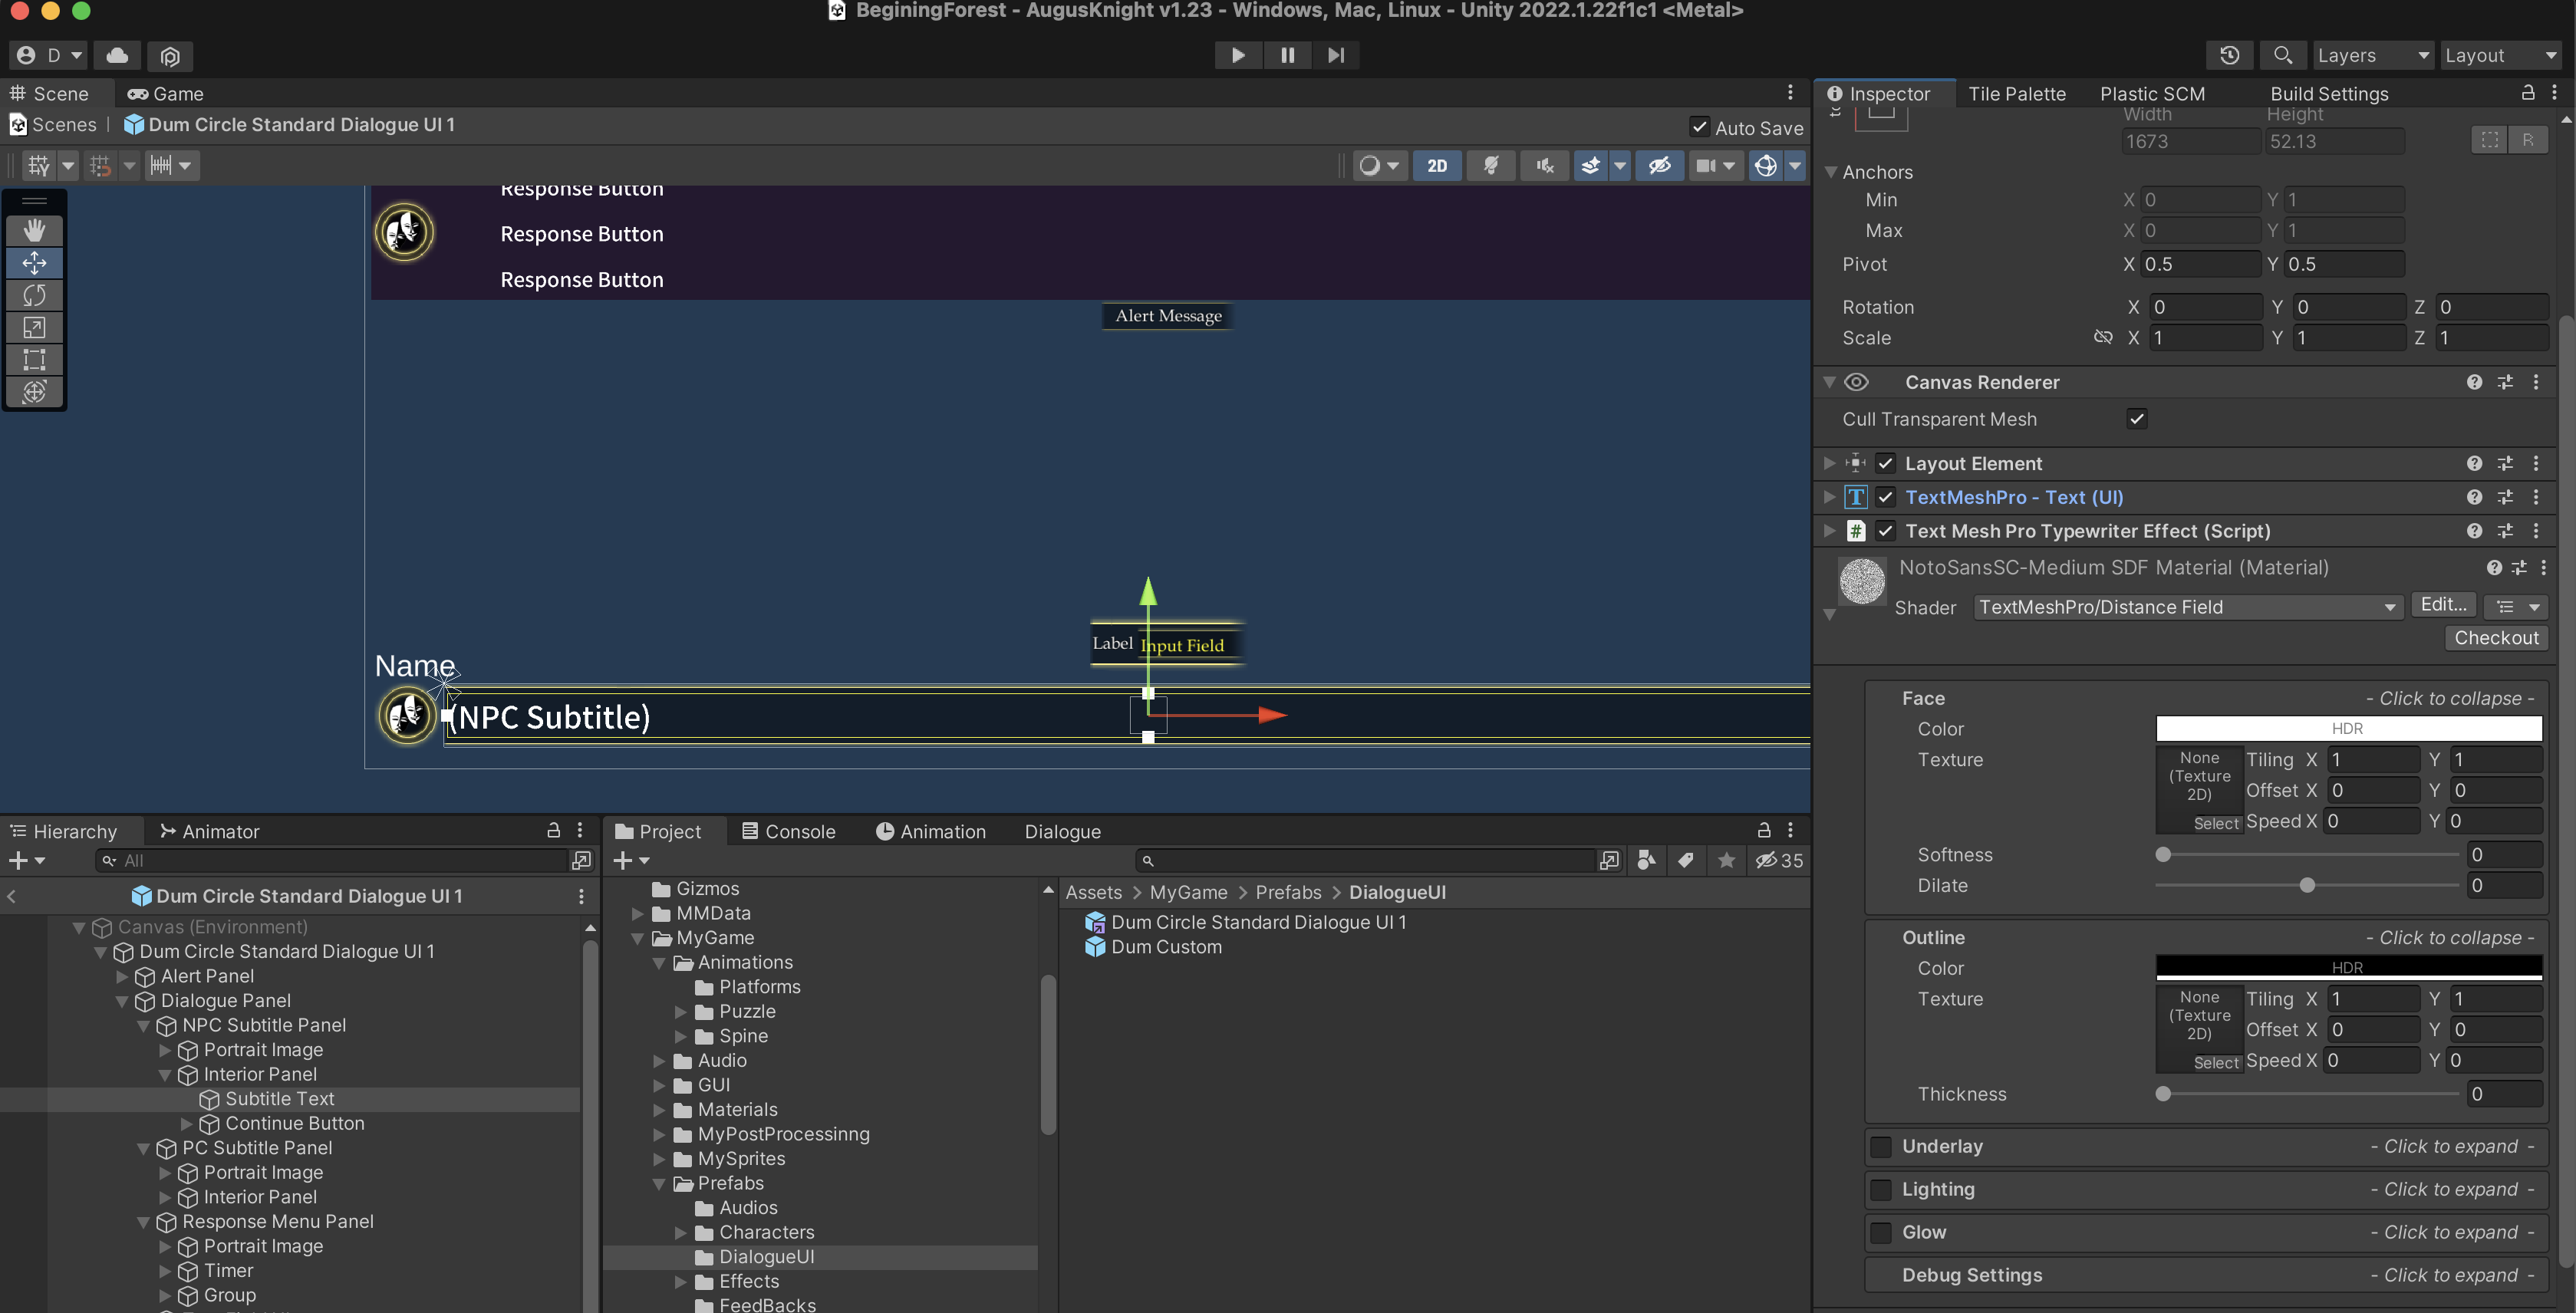Open the Shader dropdown
2576x1313 pixels.
point(2187,607)
